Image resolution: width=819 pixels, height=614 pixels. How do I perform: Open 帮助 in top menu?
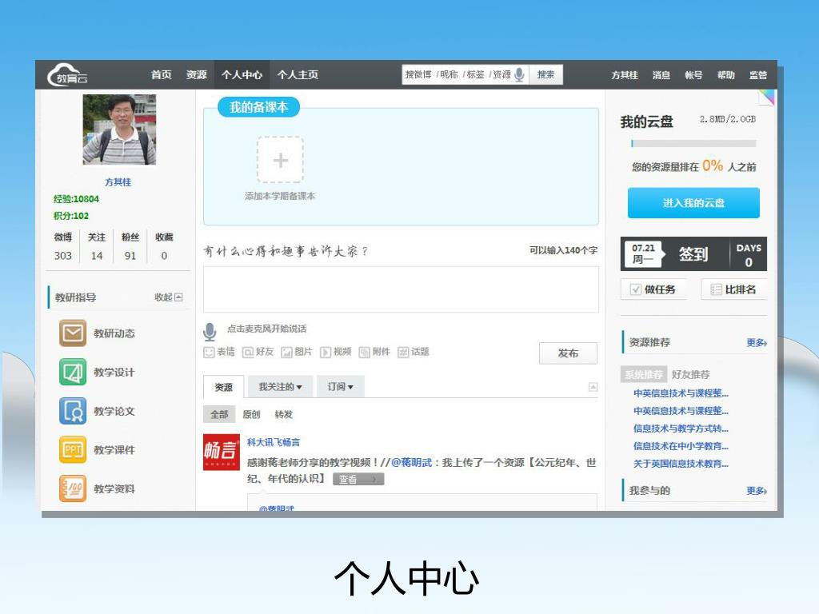coord(726,75)
